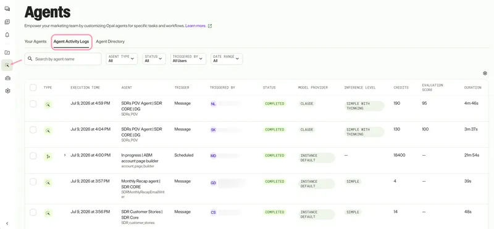Switch to Agent Directory tab
The height and width of the screenshot is (229, 494).
[111, 41]
